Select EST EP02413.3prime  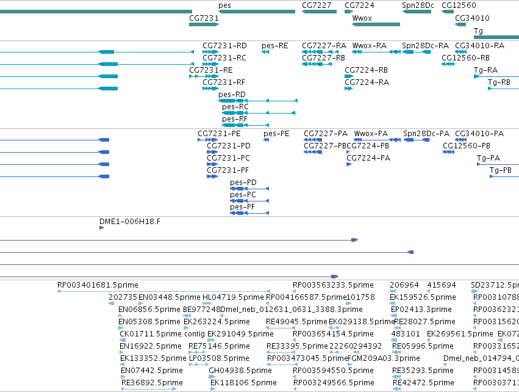(394, 316)
